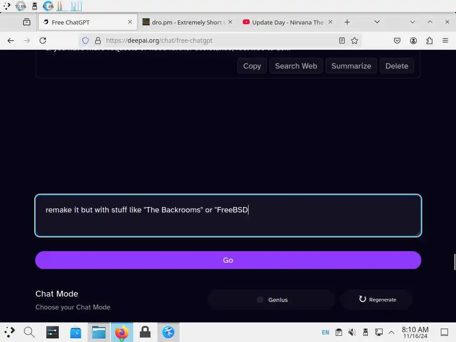Click the padlock app icon in taskbar

pyautogui.click(x=145, y=332)
